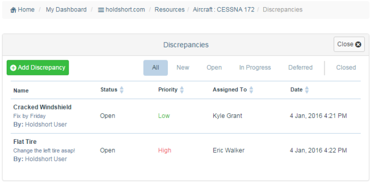Click the green Add Discrepancy button
The width and height of the screenshot is (374, 184).
point(38,67)
